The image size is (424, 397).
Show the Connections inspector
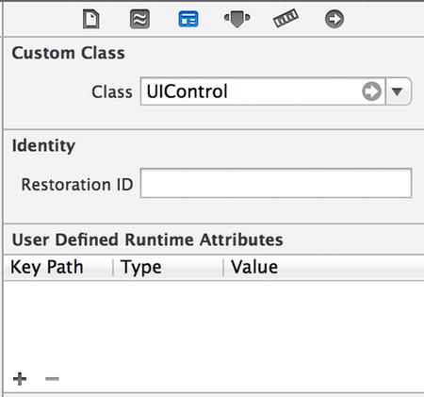[334, 19]
